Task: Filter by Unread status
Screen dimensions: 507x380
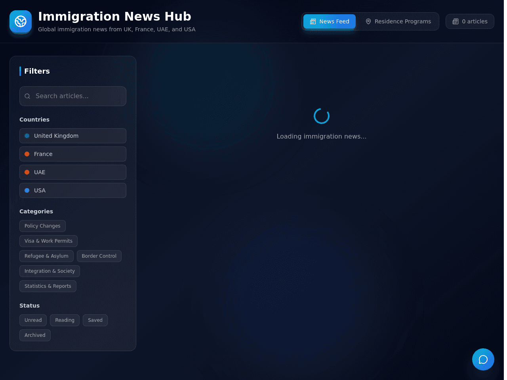Action: click(33, 320)
